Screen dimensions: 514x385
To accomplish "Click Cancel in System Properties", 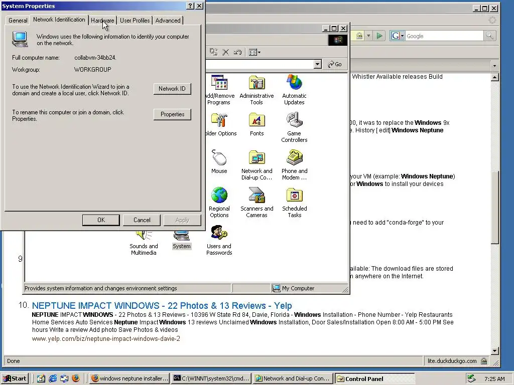I will pyautogui.click(x=142, y=220).
